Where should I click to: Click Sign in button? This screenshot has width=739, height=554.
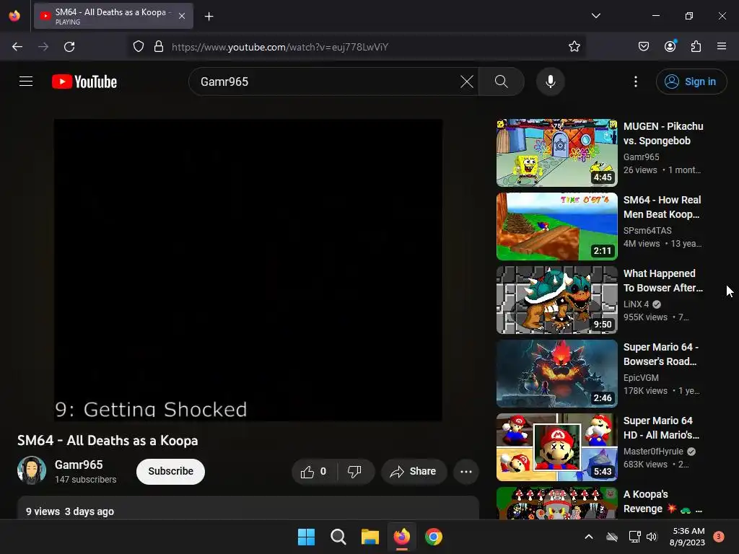tap(691, 82)
